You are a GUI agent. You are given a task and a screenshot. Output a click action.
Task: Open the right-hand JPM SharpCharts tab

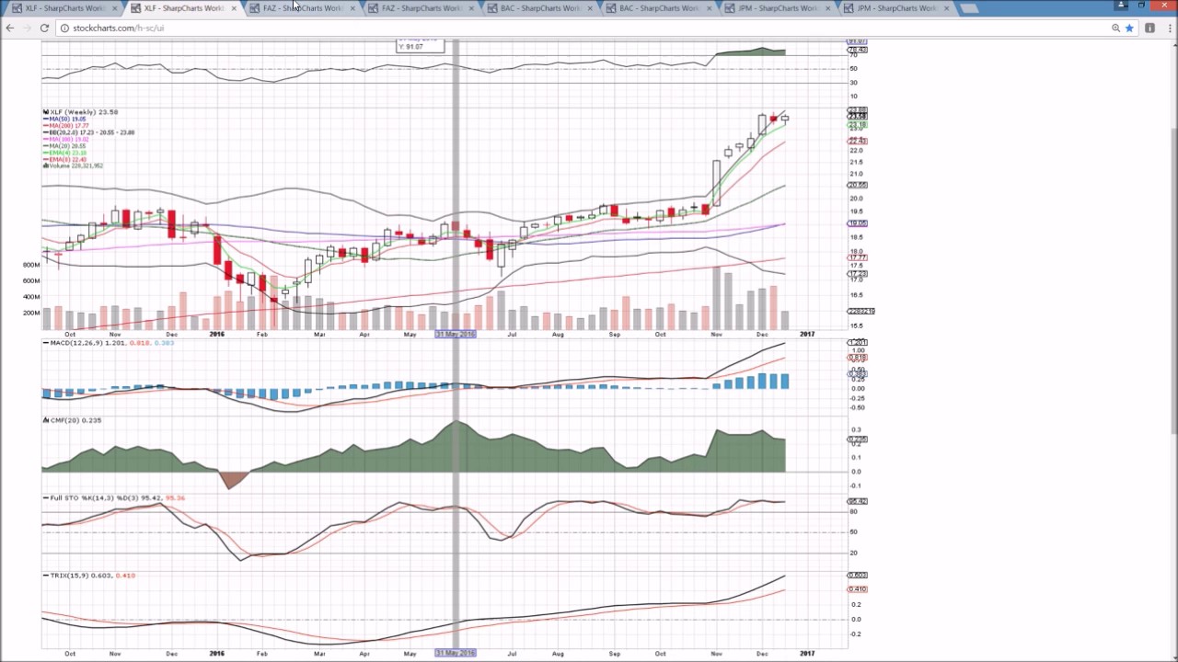896,8
